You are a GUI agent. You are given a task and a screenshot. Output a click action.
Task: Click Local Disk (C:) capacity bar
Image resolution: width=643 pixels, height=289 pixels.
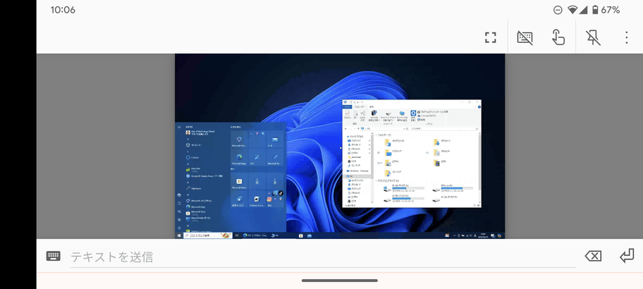coord(408,188)
